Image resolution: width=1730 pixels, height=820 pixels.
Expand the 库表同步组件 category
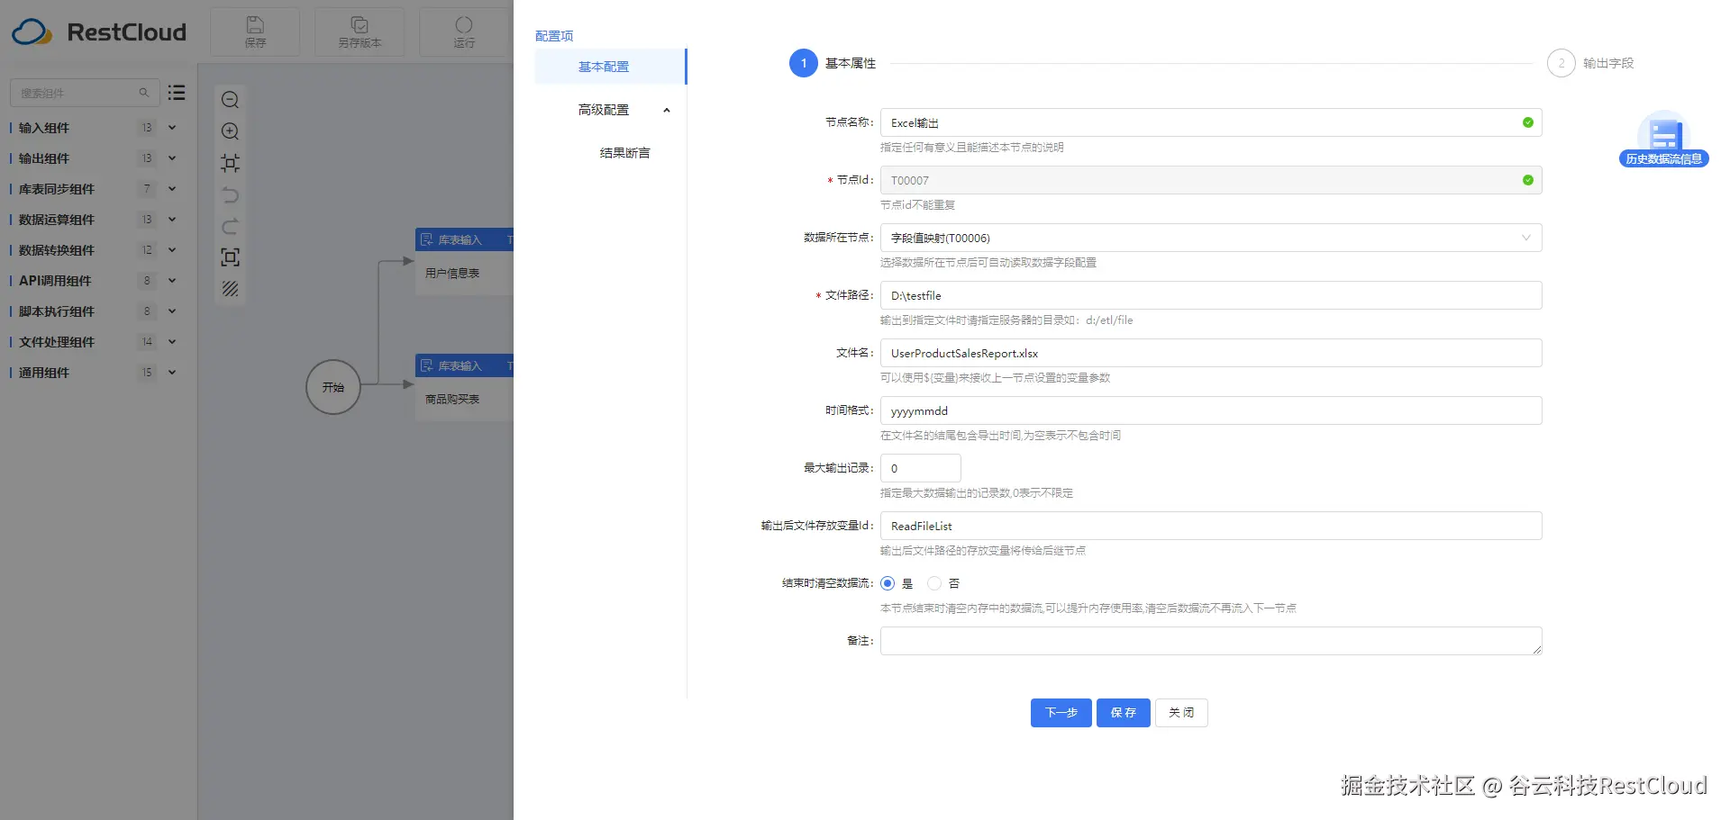click(171, 189)
